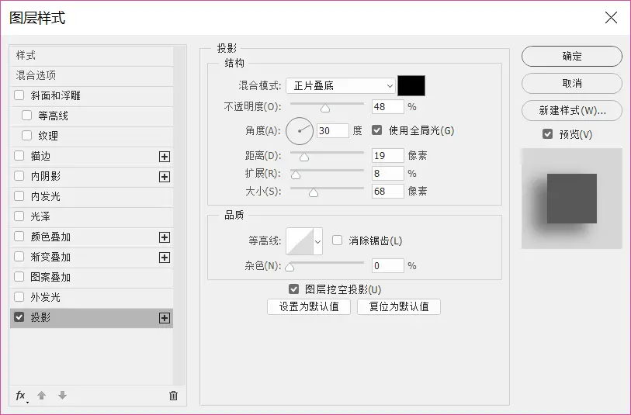This screenshot has width=631, height=415.
Task: Toggle the 预览(V) checkbox
Action: coord(547,134)
